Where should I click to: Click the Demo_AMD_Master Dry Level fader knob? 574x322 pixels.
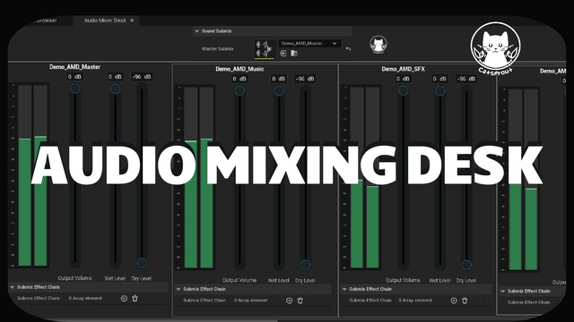(142, 262)
